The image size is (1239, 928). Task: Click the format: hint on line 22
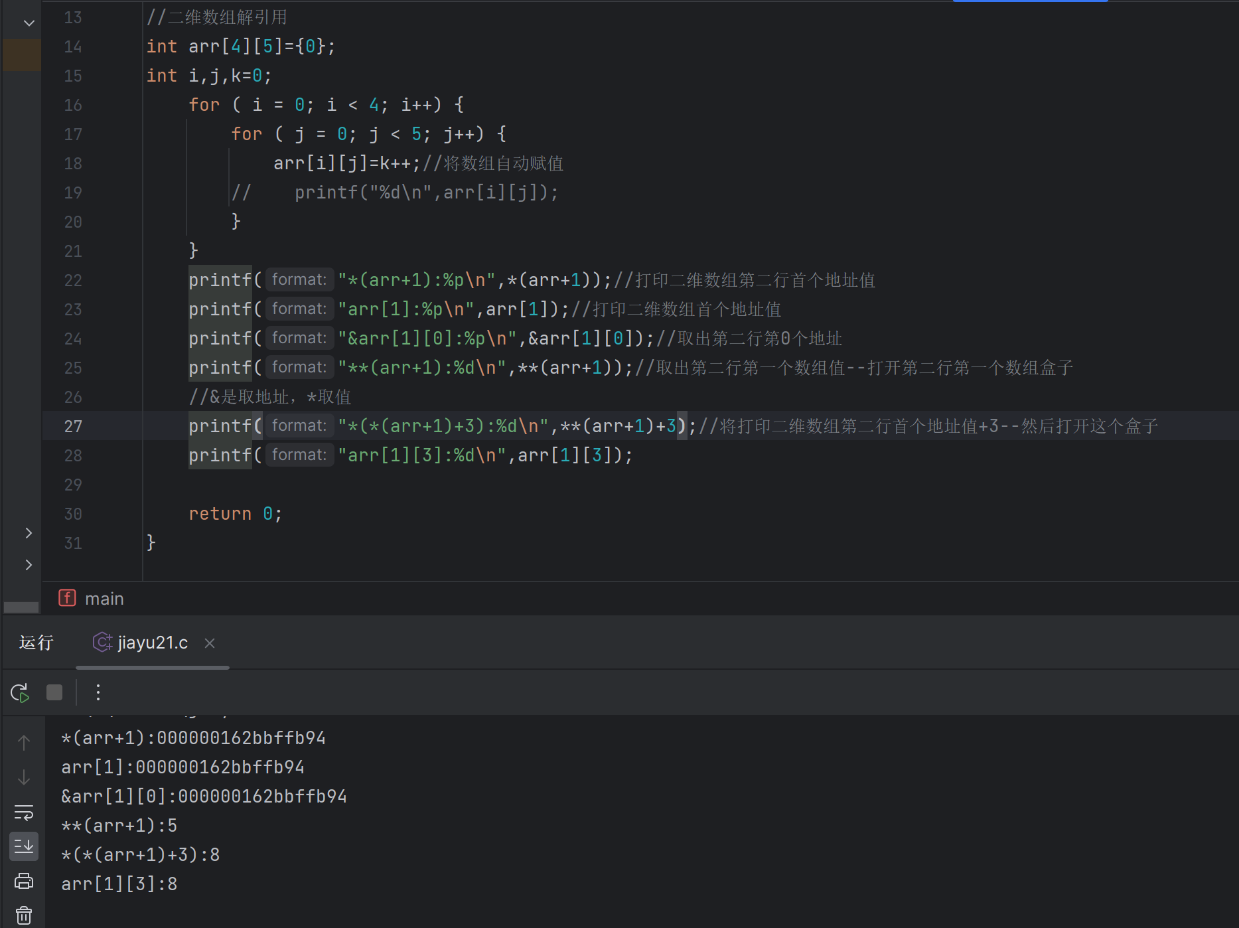(x=299, y=279)
